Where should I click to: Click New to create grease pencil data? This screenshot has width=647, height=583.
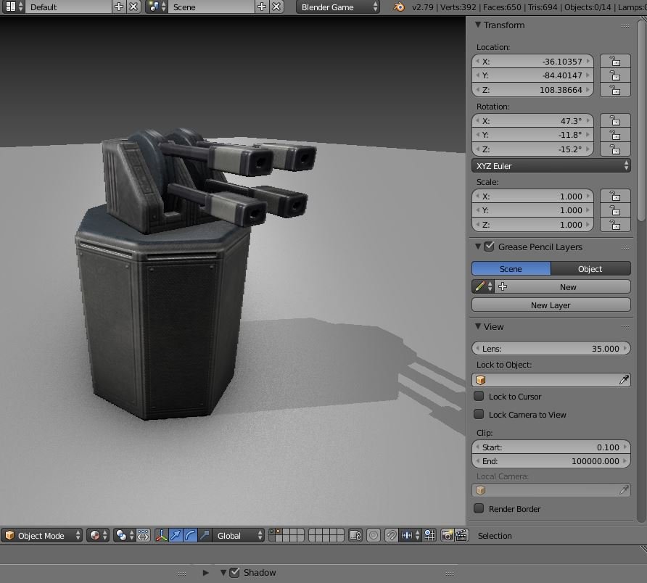(x=568, y=286)
